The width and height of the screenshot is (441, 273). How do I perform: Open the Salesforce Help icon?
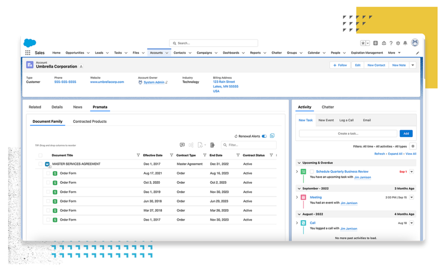coord(391,43)
